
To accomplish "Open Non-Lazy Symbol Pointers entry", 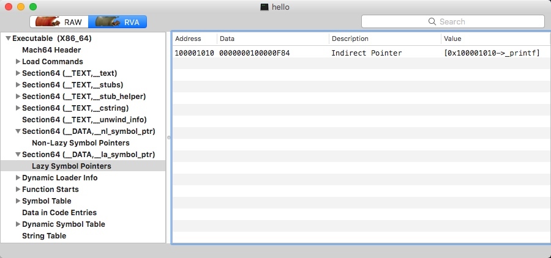I will [x=80, y=143].
